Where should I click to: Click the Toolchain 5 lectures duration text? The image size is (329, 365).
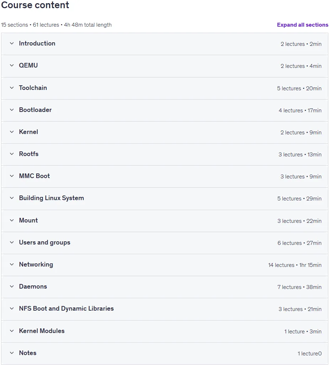coord(299,88)
